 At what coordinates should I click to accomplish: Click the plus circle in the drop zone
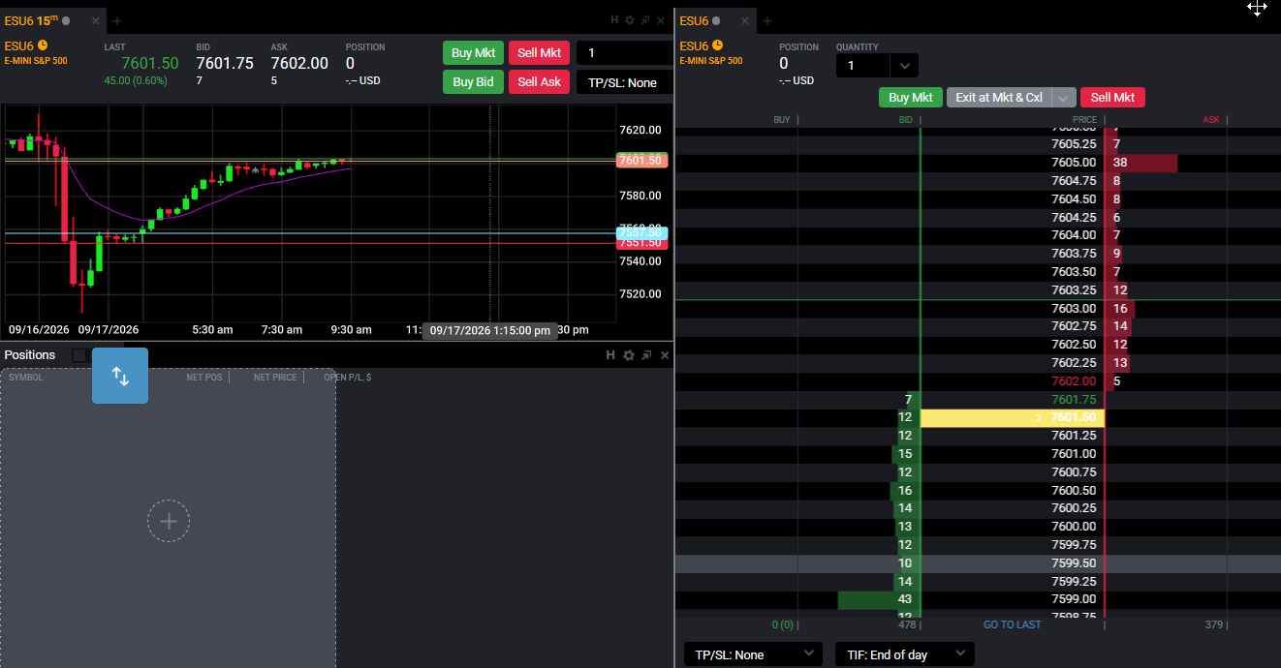click(x=169, y=521)
